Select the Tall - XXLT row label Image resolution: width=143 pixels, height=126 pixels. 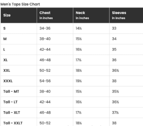click(x=13, y=123)
